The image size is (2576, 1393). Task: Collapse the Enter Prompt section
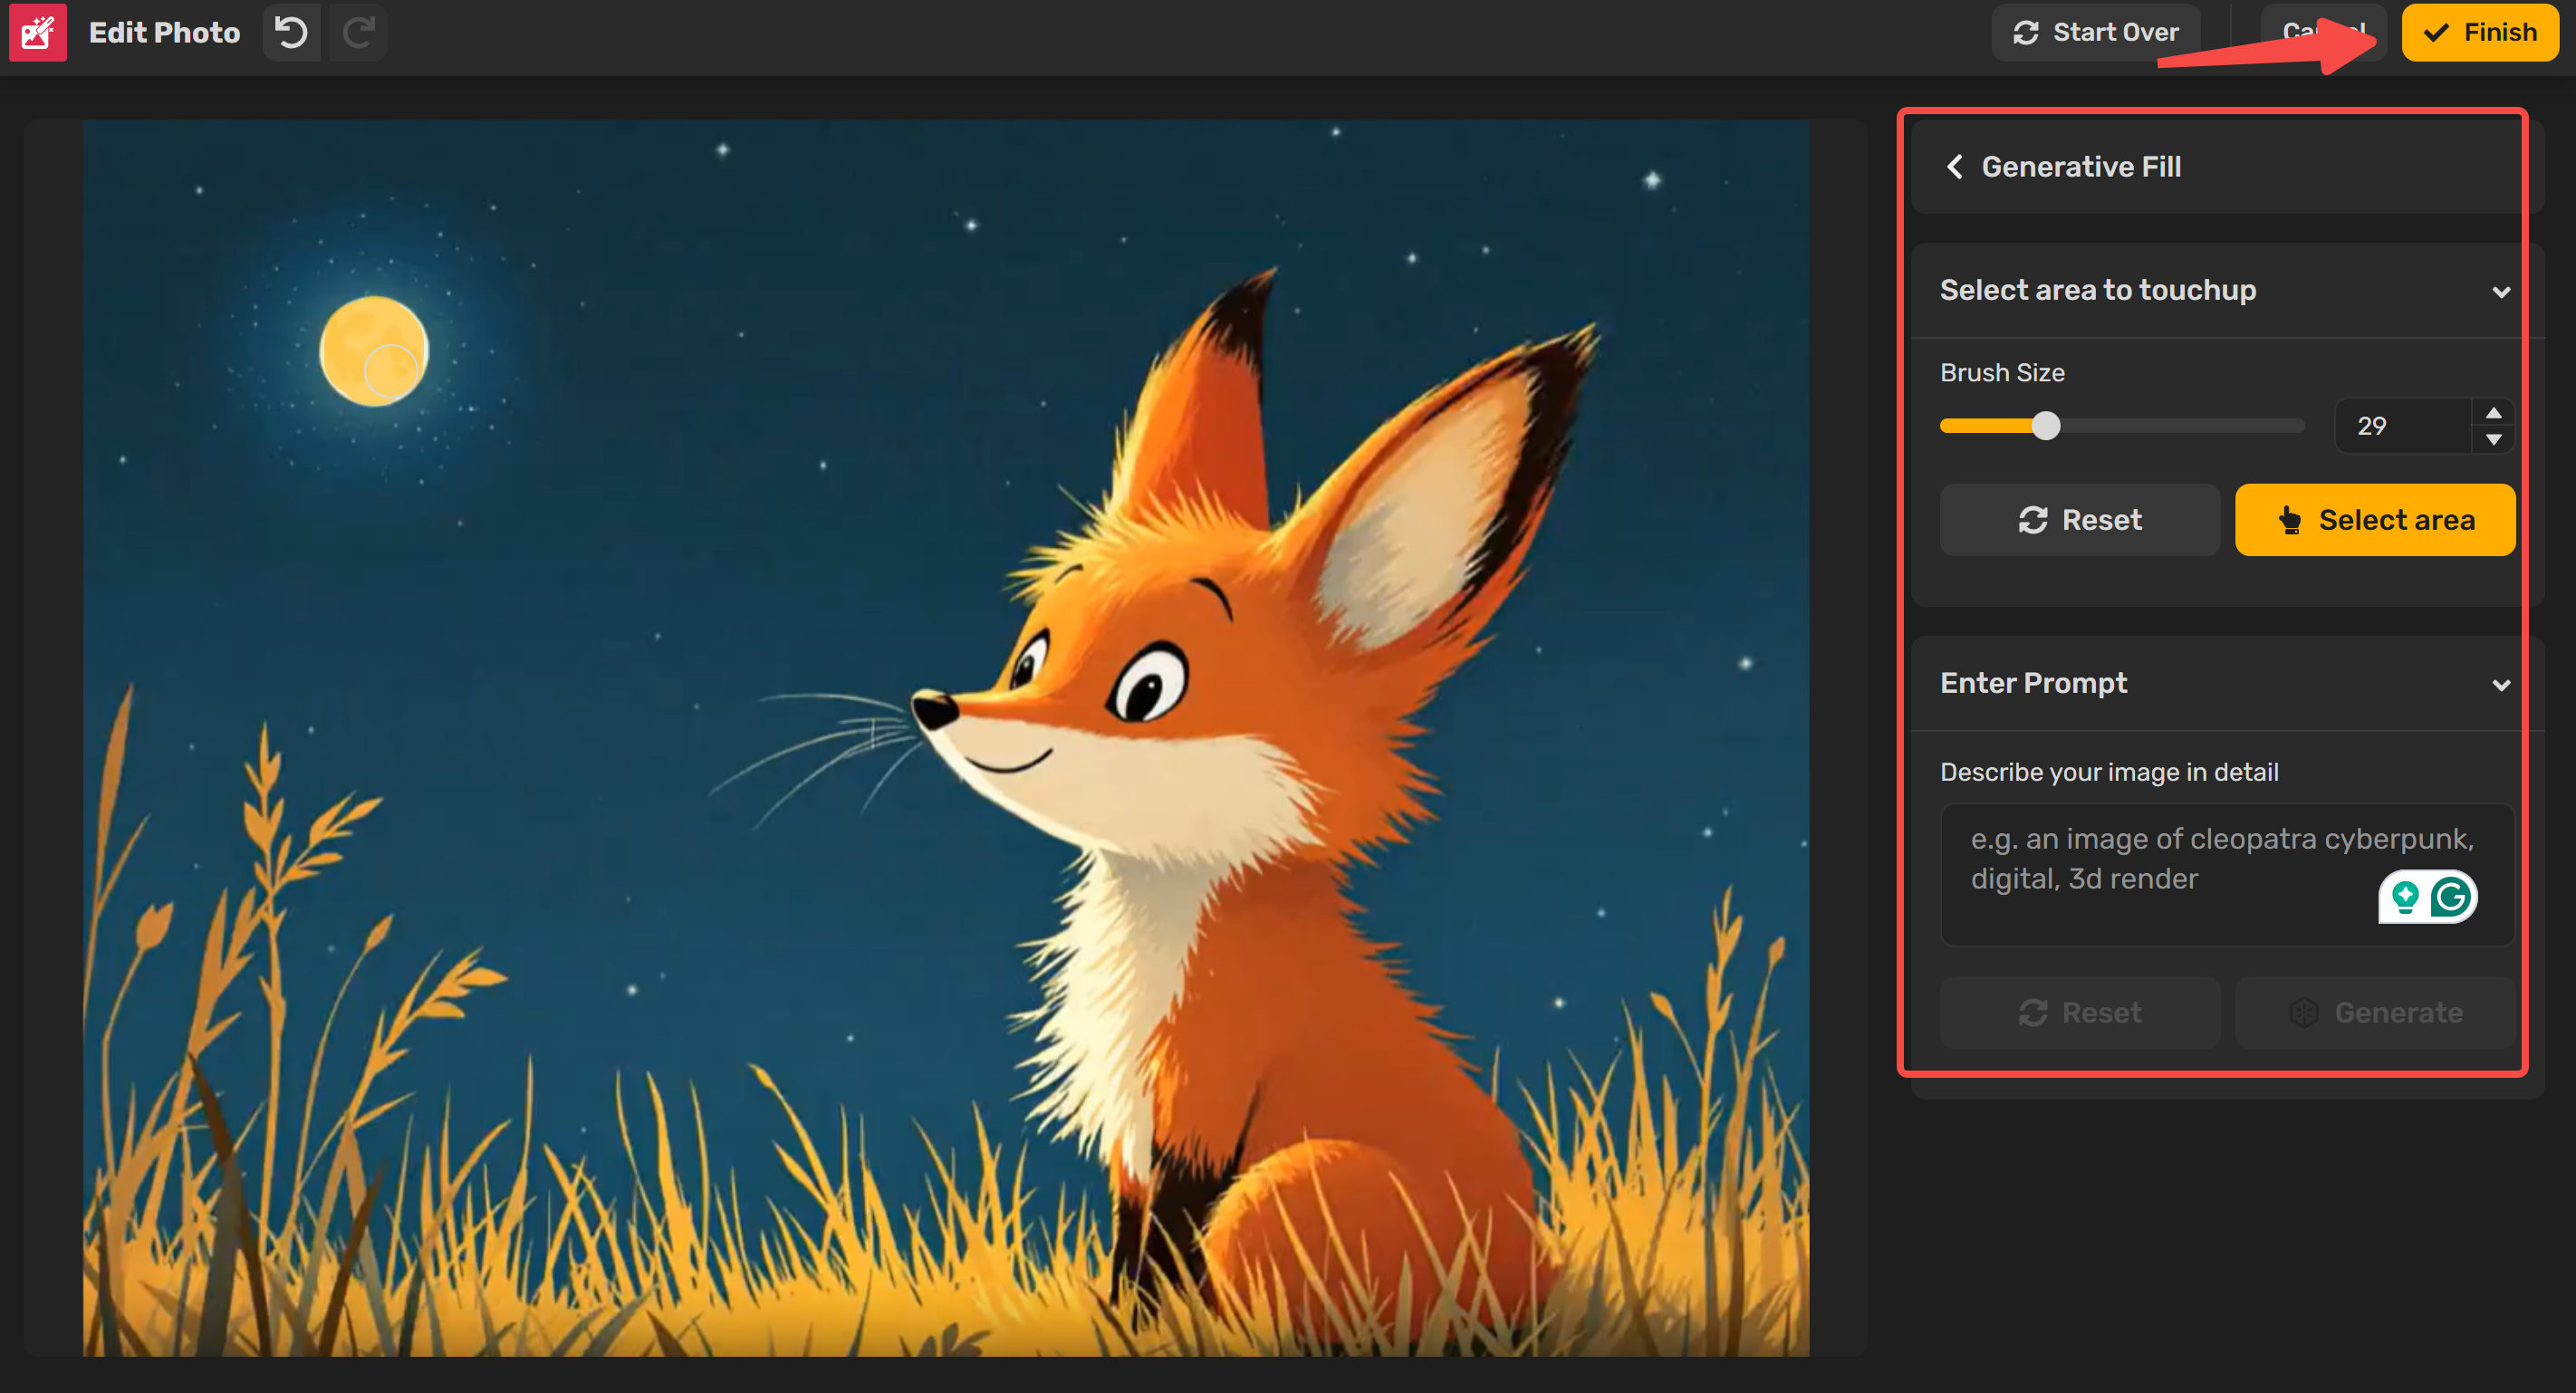pos(2500,685)
